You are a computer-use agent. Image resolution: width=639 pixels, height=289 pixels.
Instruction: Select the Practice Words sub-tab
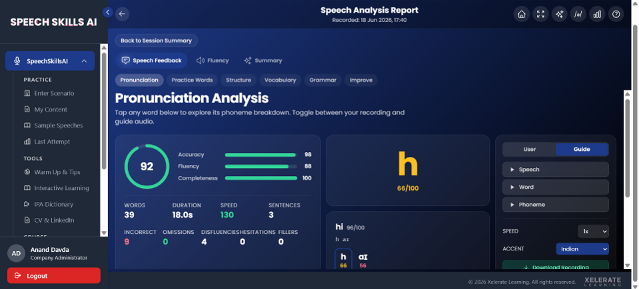point(192,80)
